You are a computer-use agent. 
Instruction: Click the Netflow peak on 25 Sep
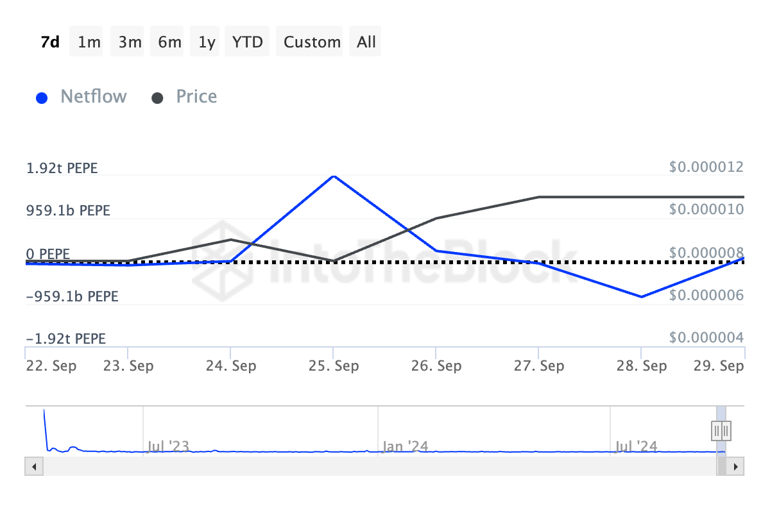pos(333,176)
